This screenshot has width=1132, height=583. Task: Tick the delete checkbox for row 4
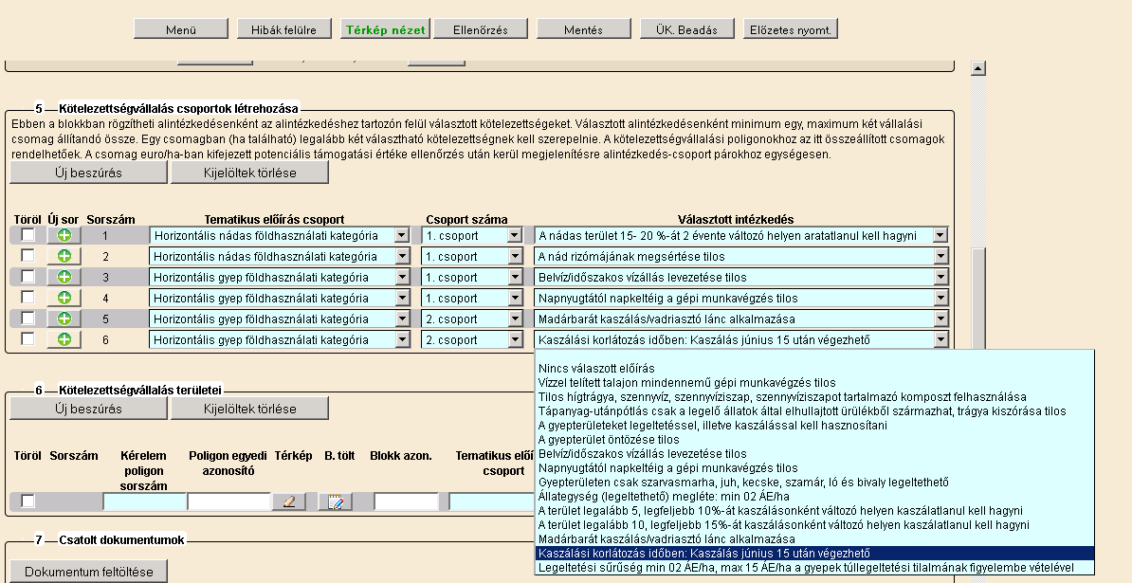(x=27, y=298)
